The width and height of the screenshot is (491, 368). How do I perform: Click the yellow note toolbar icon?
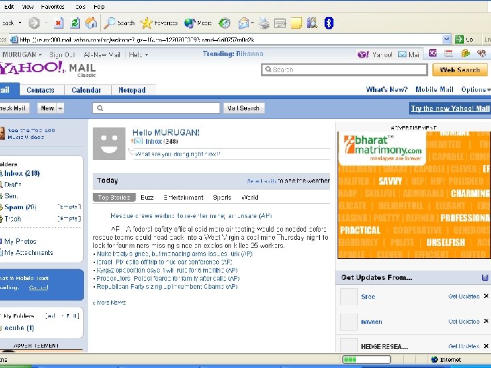point(296,23)
